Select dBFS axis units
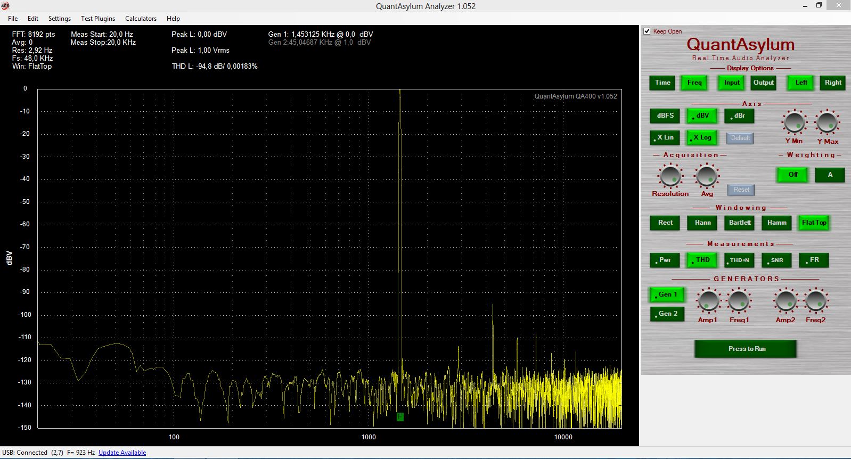851x459 pixels. pos(665,116)
